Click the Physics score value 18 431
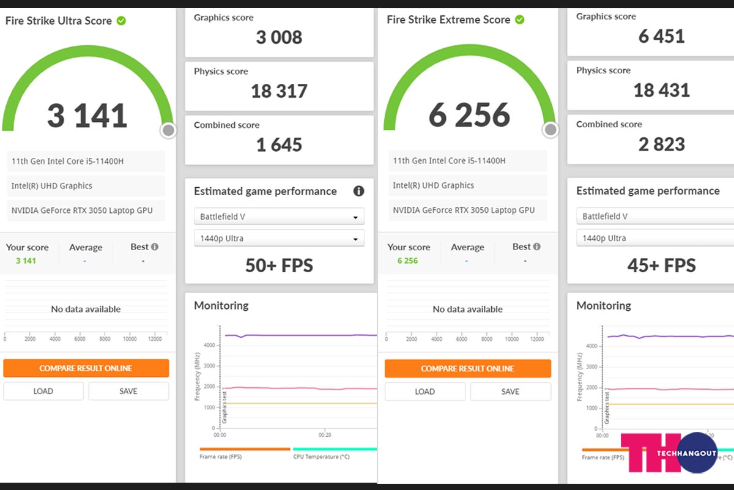The image size is (734, 490). click(x=662, y=91)
